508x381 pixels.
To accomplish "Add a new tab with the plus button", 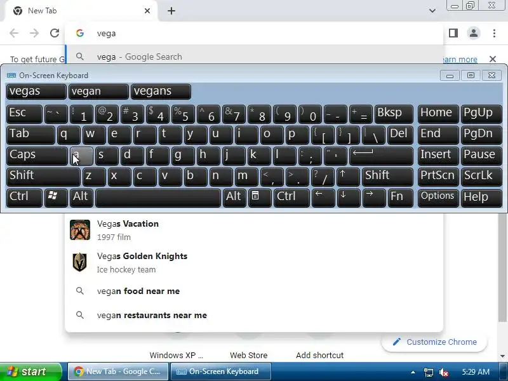I will point(171,11).
